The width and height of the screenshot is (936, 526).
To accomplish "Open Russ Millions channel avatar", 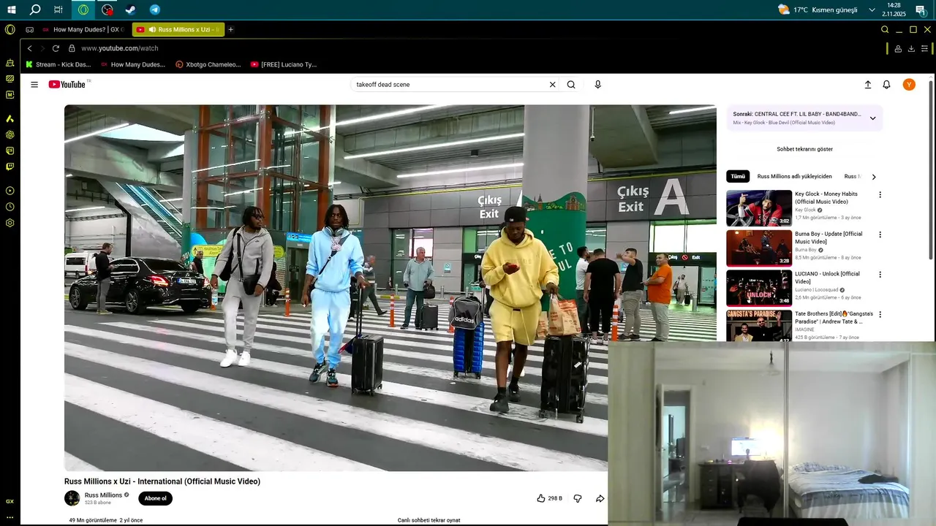I will tap(72, 498).
